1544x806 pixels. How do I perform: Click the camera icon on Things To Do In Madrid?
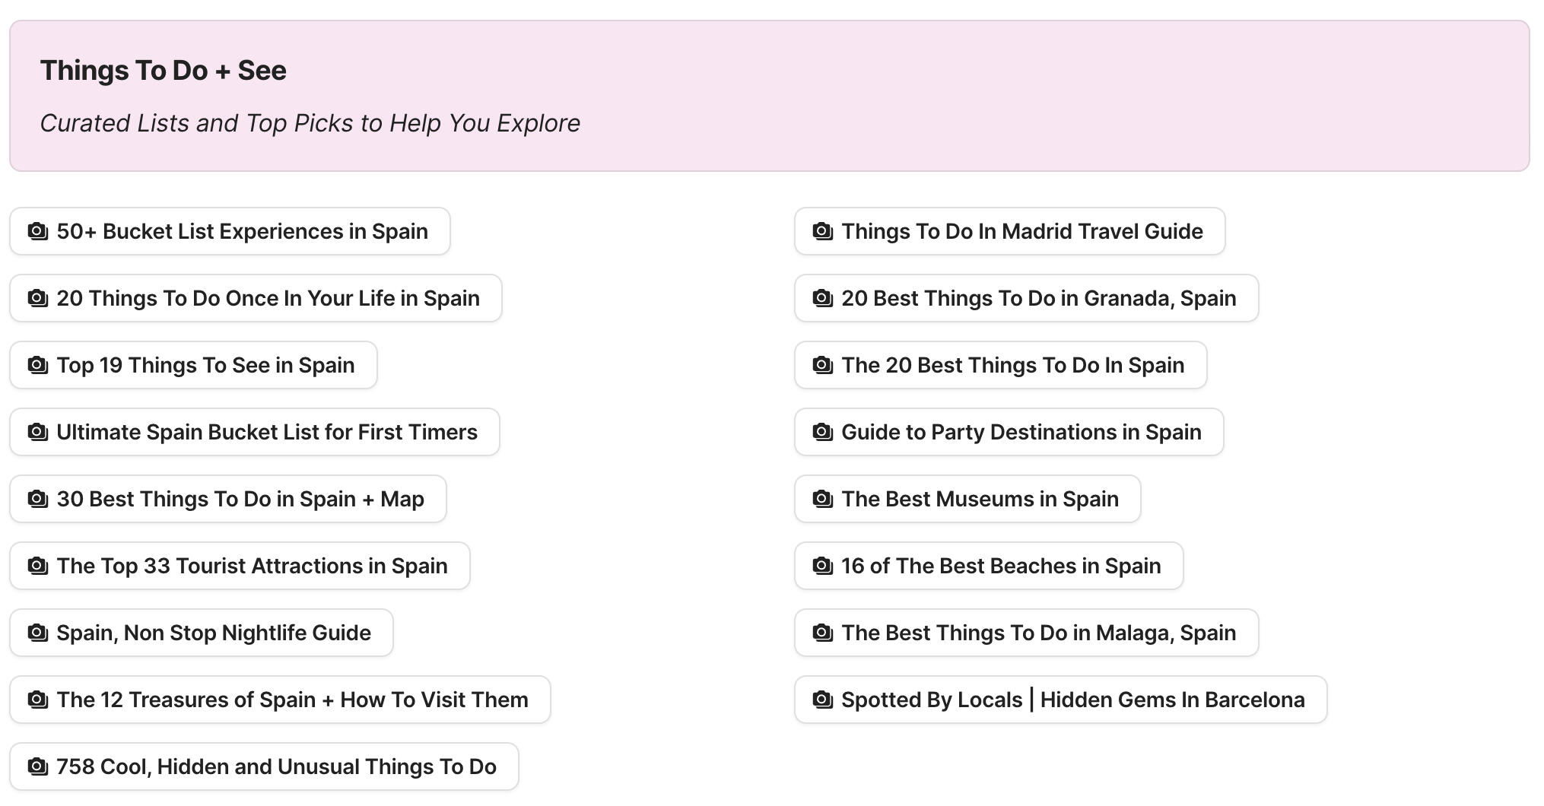pyautogui.click(x=822, y=231)
